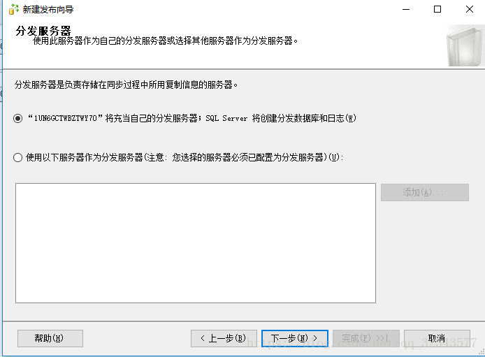Click the 帮助(H) help button

pyautogui.click(x=50, y=338)
